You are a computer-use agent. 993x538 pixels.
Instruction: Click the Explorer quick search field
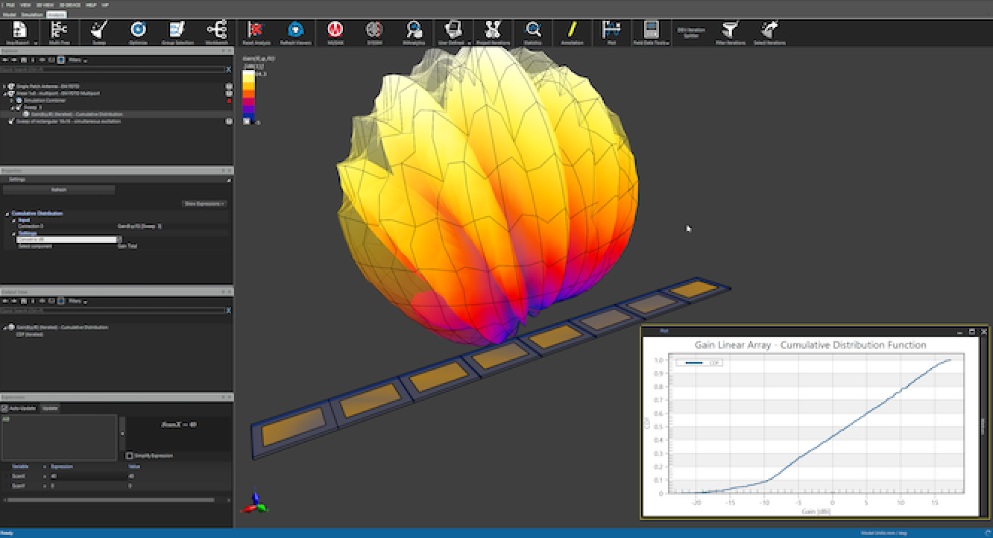point(112,69)
